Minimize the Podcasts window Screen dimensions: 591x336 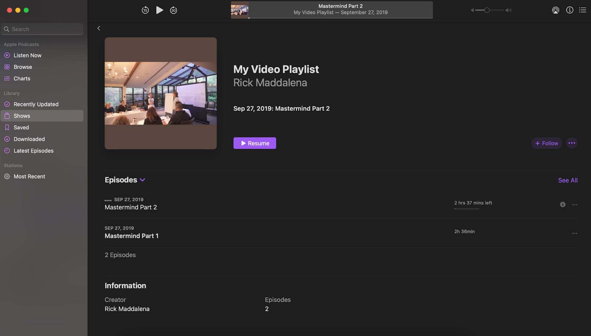click(x=18, y=10)
